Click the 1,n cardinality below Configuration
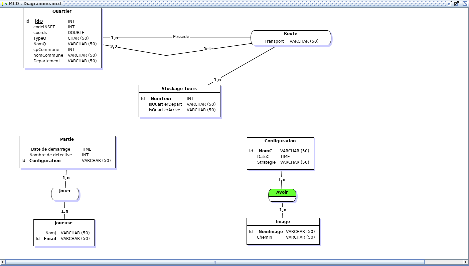This screenshot has height=266, width=469. [282, 180]
